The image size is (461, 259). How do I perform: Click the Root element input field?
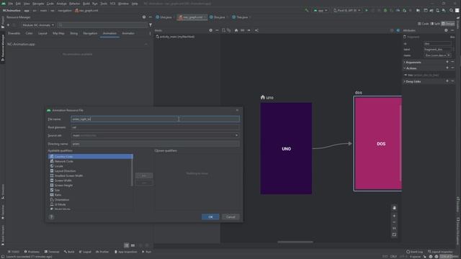pos(155,127)
